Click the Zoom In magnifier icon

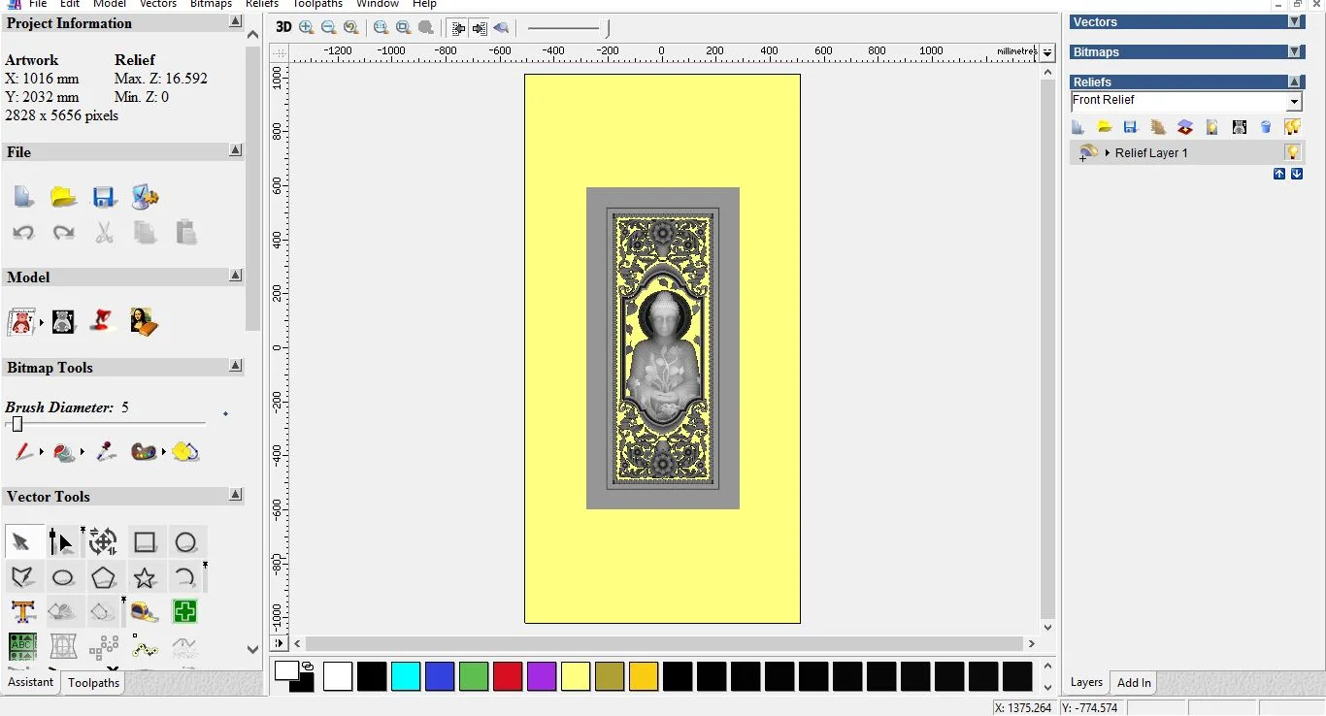tap(307, 28)
